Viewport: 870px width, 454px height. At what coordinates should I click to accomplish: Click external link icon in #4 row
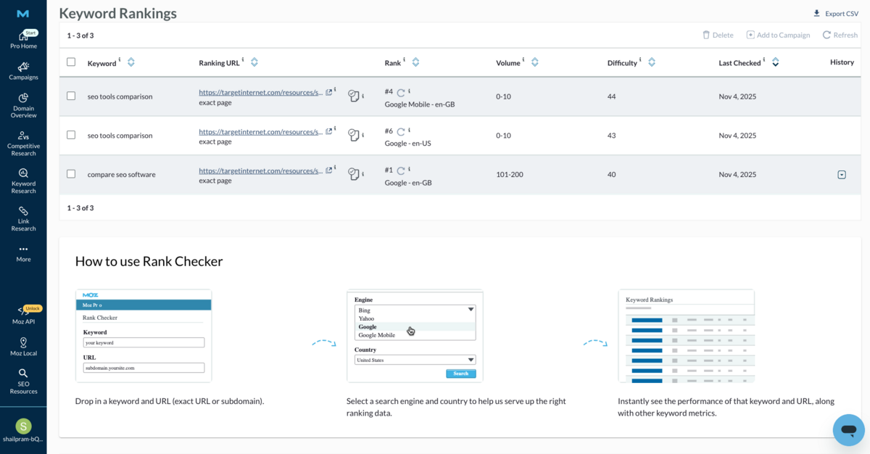click(329, 92)
